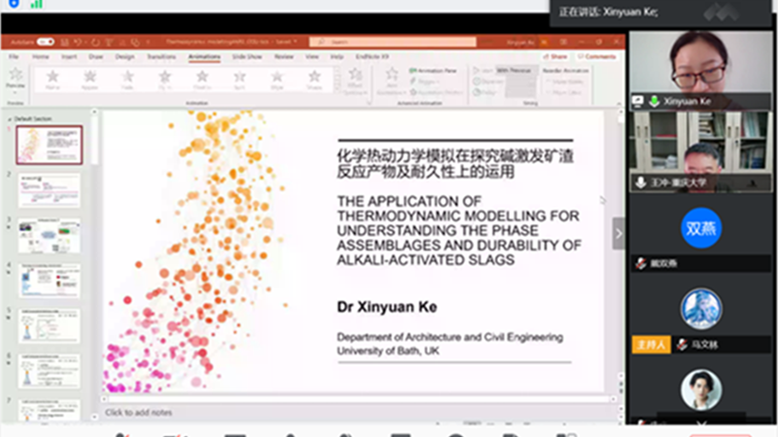Click the green microphone icon by Xinyuan Ke
Image resolution: width=778 pixels, height=437 pixels.
tap(654, 102)
